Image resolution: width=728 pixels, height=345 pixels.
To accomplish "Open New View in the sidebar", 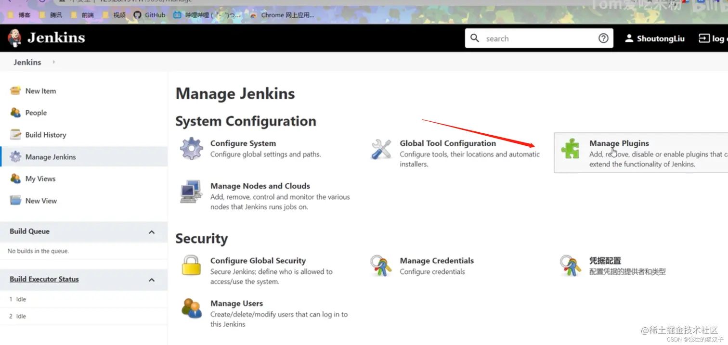I will coord(41,201).
